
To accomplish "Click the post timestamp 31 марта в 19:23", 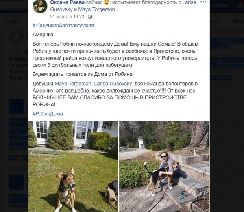I will (67, 17).
